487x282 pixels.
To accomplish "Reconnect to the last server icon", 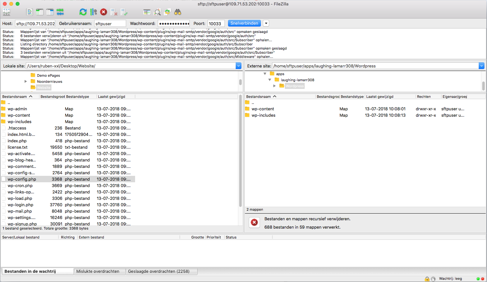I will [124, 12].
